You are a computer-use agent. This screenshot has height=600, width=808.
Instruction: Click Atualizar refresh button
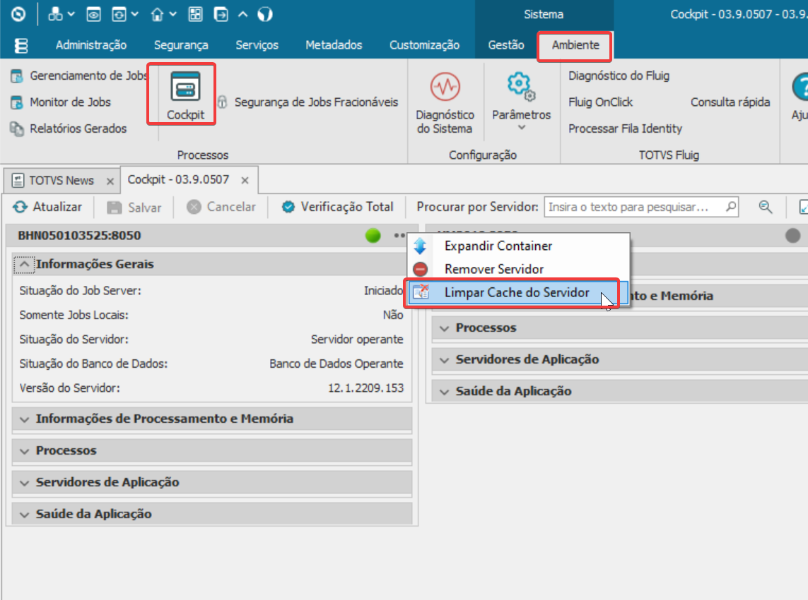click(x=47, y=207)
